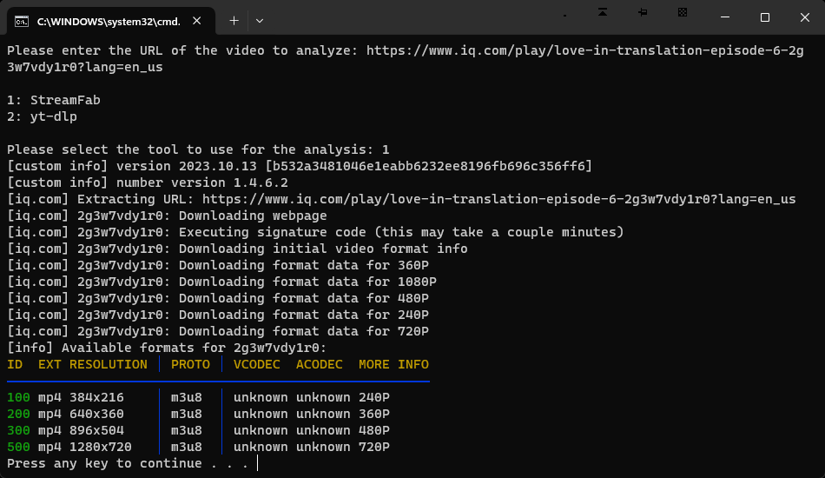Toggle the checkered transparency icon

click(683, 12)
